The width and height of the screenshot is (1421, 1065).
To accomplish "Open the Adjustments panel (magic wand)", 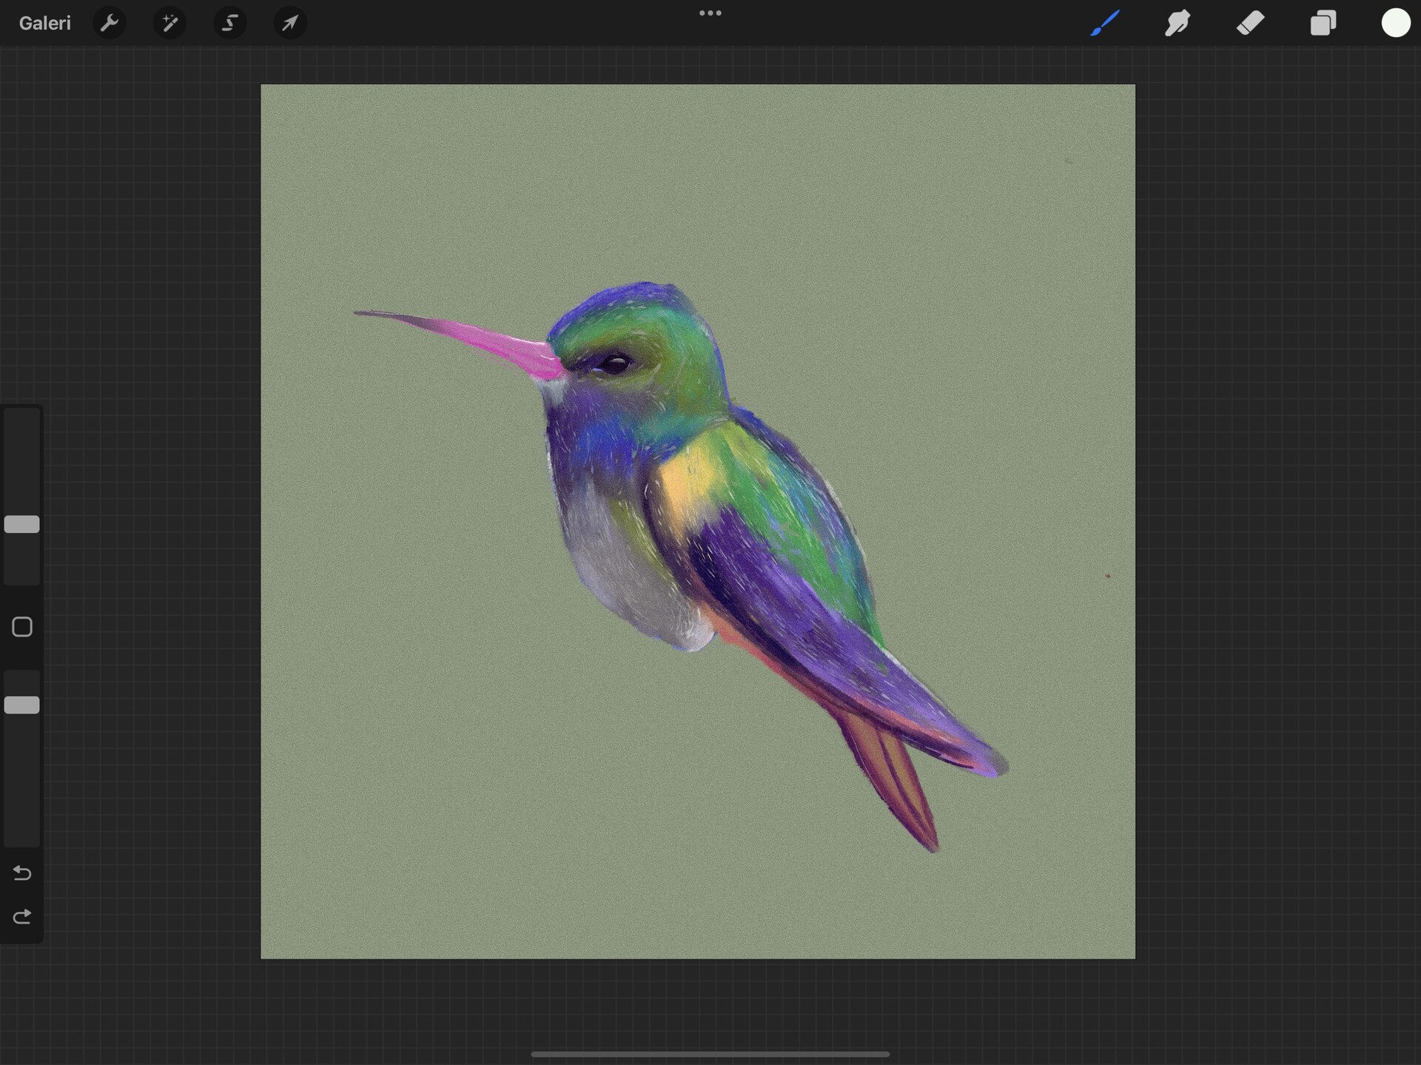I will (169, 22).
